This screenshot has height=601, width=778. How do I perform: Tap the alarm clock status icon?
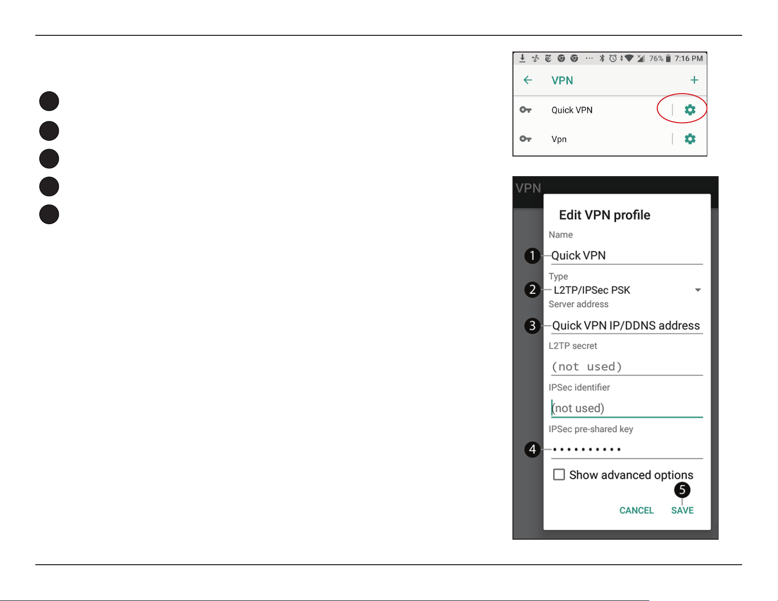(613, 58)
